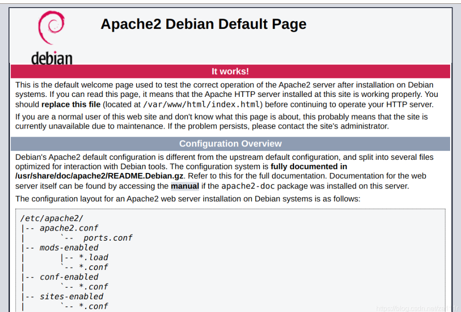The image size is (461, 312).
Task: Click the *.load tree entry
Action: pos(94,257)
